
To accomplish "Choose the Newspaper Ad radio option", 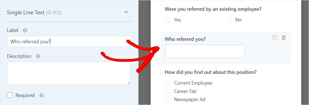I will coord(168,100).
